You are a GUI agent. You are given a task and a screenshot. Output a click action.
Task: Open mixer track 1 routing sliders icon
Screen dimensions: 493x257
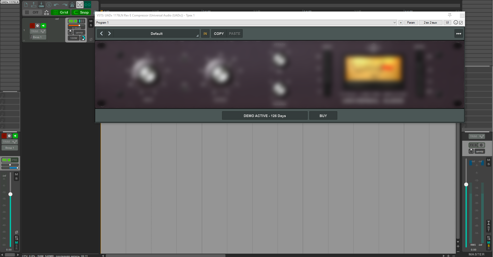tap(16, 238)
